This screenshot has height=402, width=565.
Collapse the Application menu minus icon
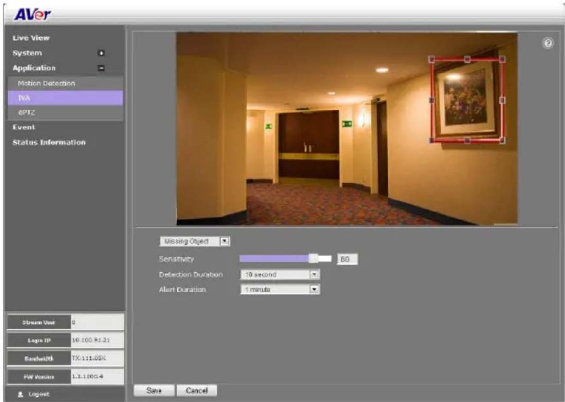101,68
